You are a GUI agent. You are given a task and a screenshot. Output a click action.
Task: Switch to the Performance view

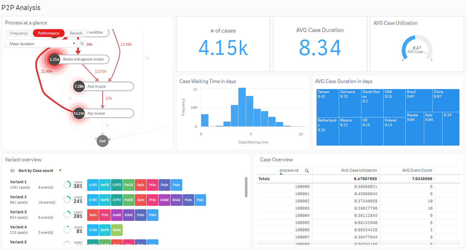(48, 33)
